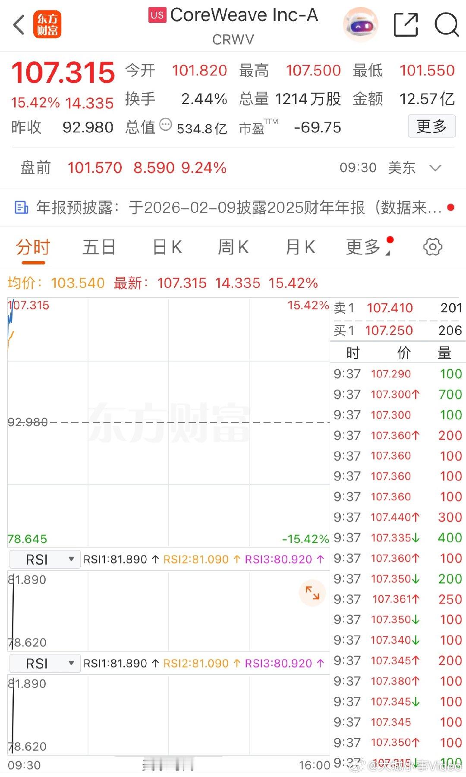This screenshot has height=777, width=466.
Task: Tap the CRWV ticker symbol
Action: (233, 40)
